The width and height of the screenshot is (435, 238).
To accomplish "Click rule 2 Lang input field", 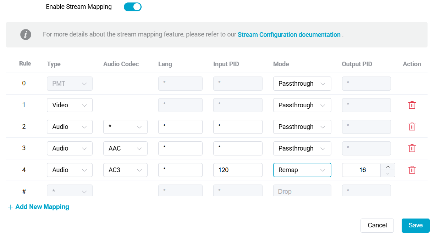I will click(180, 127).
